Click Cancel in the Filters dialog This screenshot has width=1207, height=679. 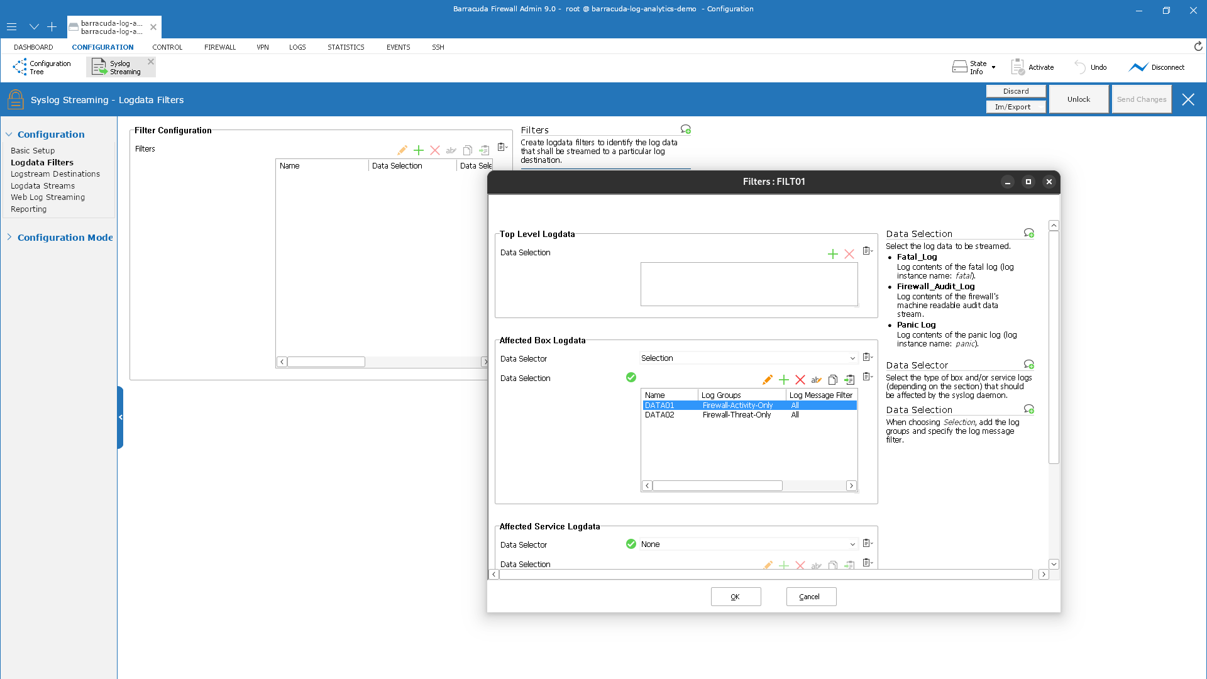(x=811, y=597)
